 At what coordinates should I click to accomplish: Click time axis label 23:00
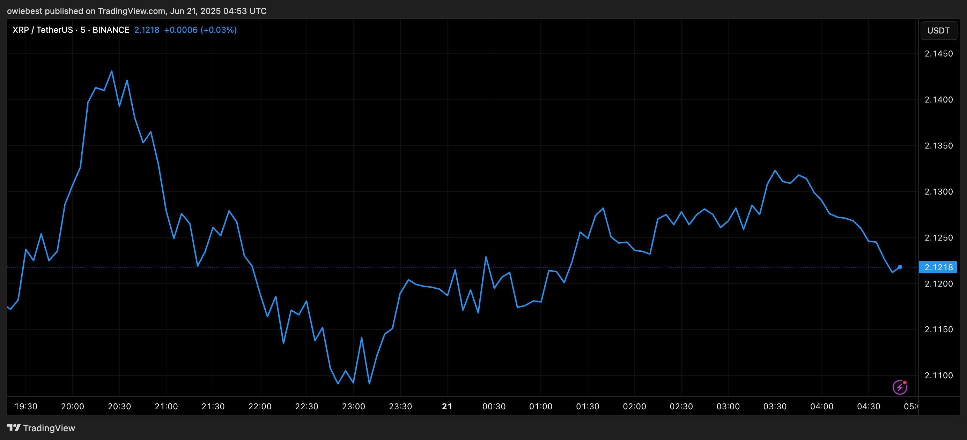click(354, 407)
